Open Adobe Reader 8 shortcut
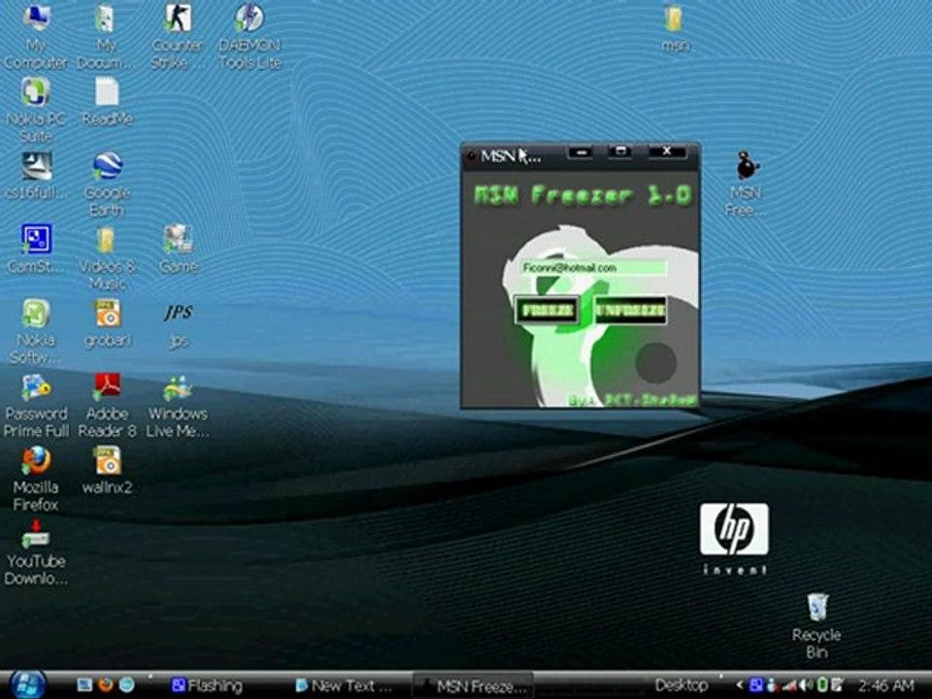Screen dimensions: 932x699 coord(107,406)
